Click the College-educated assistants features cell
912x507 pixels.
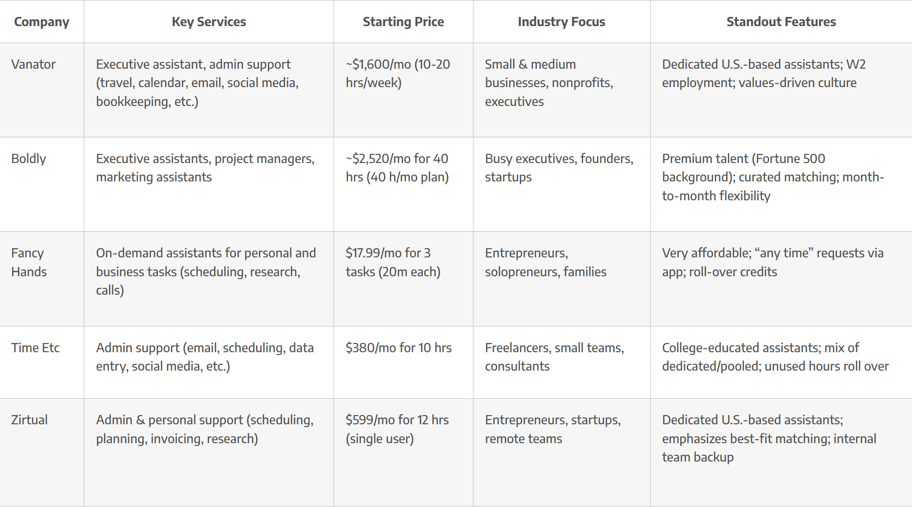tap(775, 357)
